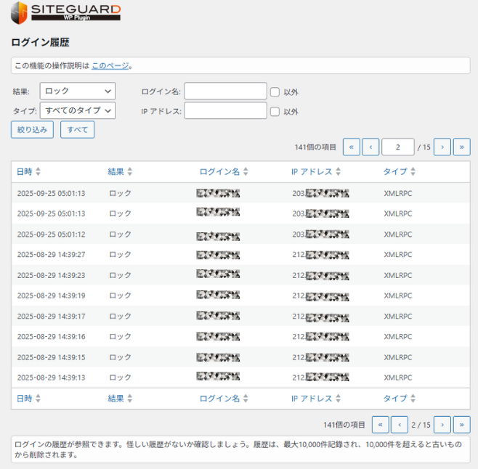Image resolution: width=478 pixels, height=469 pixels.
Task: Open the このページ help link
Action: point(110,65)
